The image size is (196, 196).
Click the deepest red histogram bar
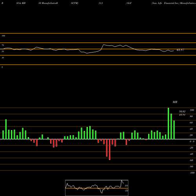coord(110,149)
